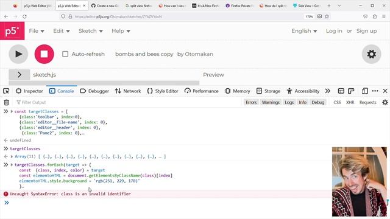This screenshot has height=219, width=390.
Task: Bookmark this page with star icon
Action: pyautogui.click(x=327, y=16)
